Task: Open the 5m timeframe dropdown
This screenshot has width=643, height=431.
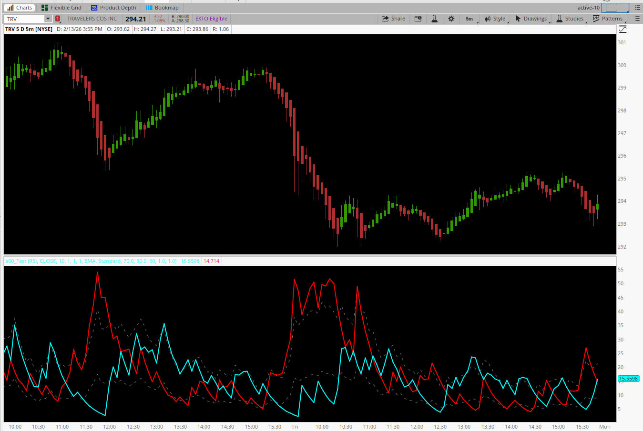Action: 469,19
